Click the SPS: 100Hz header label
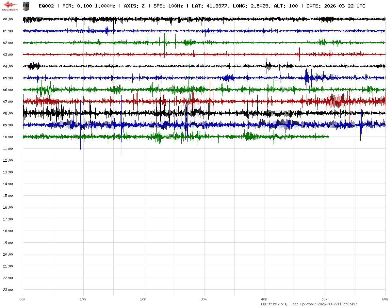392x307 pixels. [168, 6]
